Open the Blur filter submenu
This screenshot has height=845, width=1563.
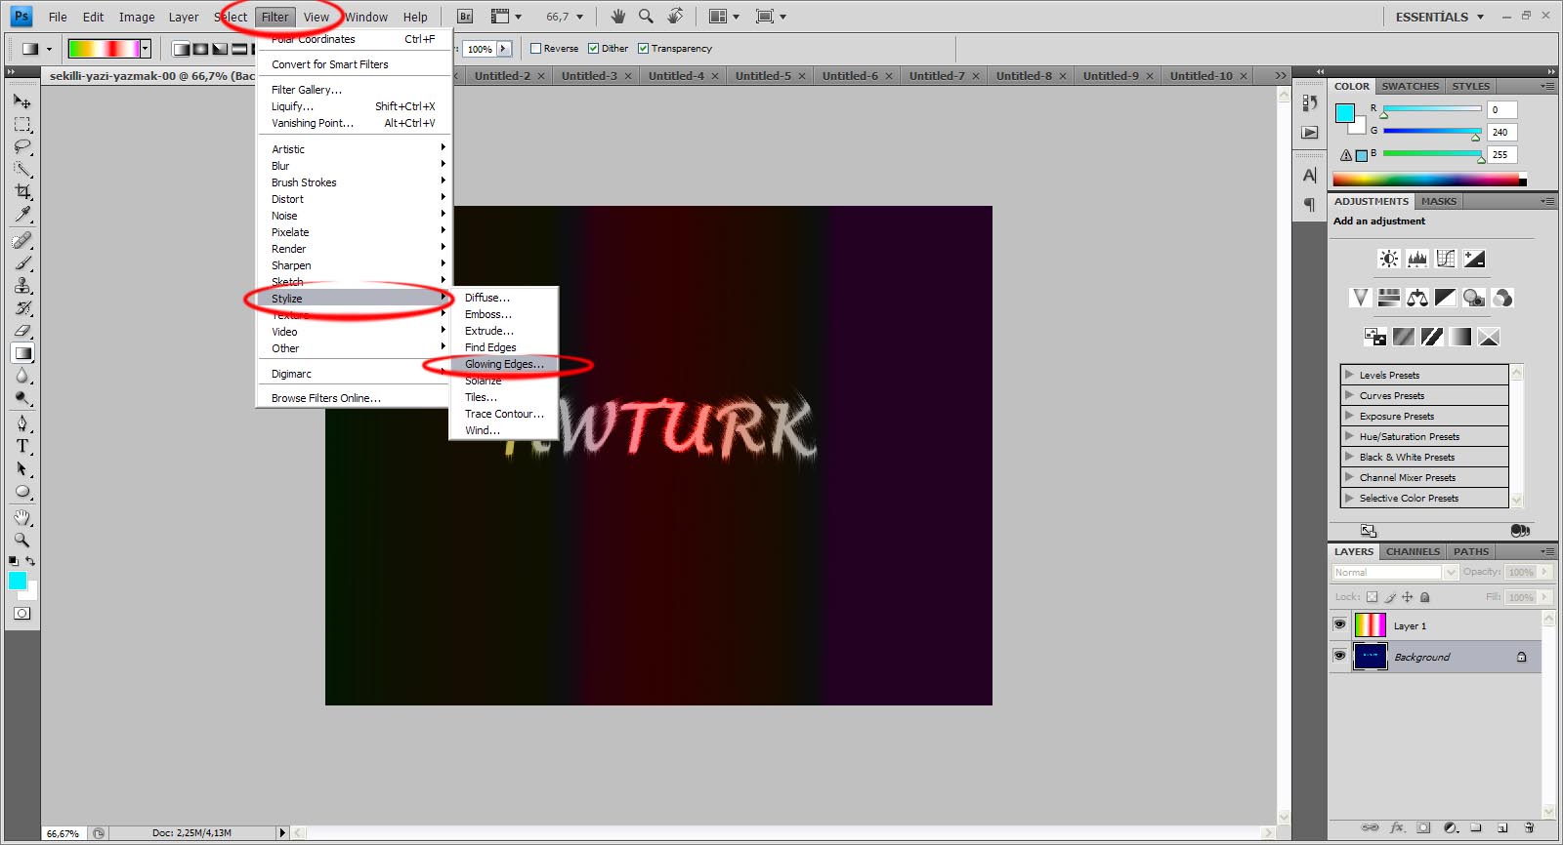pos(352,166)
